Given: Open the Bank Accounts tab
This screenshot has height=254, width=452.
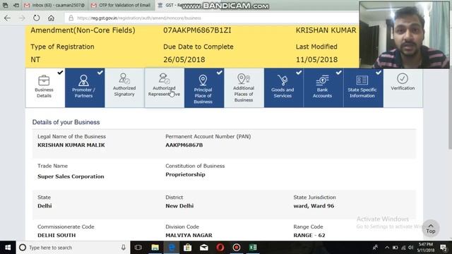Looking at the screenshot, I should [323, 87].
